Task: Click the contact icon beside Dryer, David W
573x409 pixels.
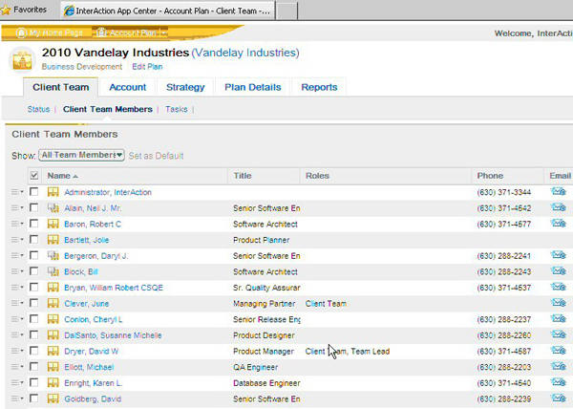Action: click(53, 352)
